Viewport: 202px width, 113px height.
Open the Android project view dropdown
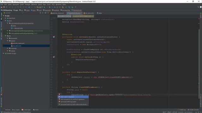(x=13, y=13)
